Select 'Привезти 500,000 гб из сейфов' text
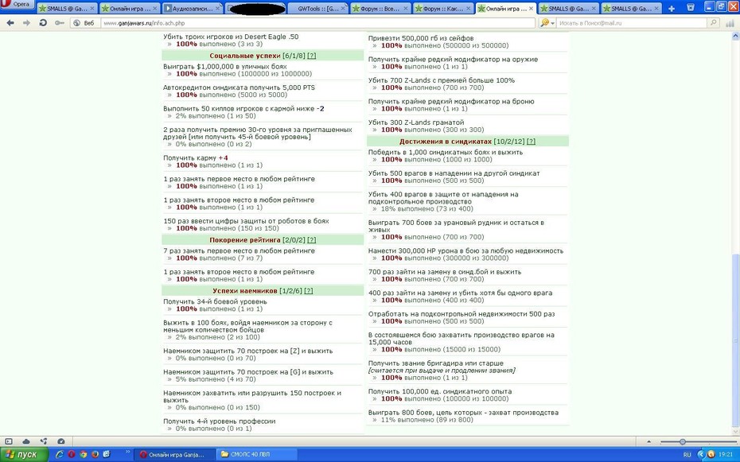 click(x=421, y=38)
